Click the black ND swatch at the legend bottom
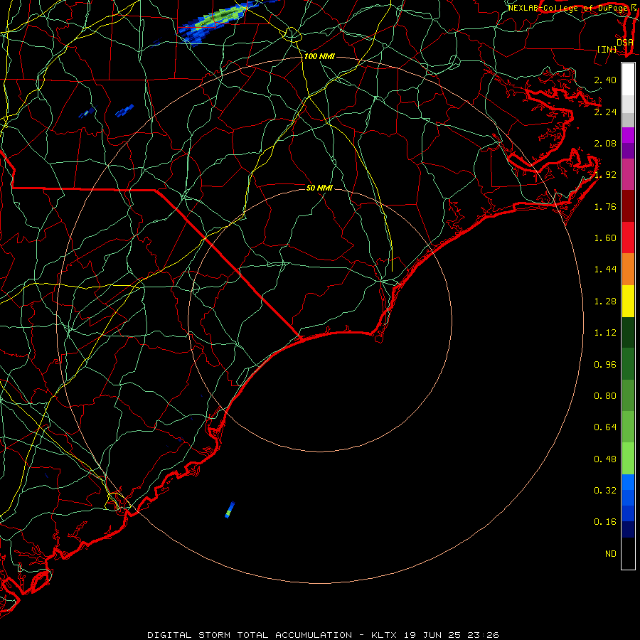640x640 pixels. click(x=628, y=553)
